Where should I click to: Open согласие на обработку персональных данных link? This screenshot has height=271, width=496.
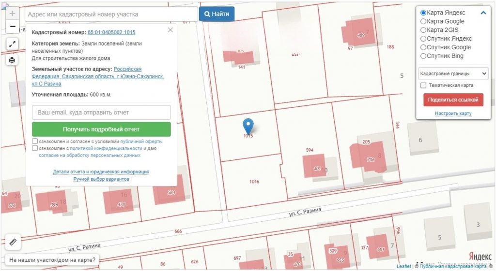click(x=90, y=155)
